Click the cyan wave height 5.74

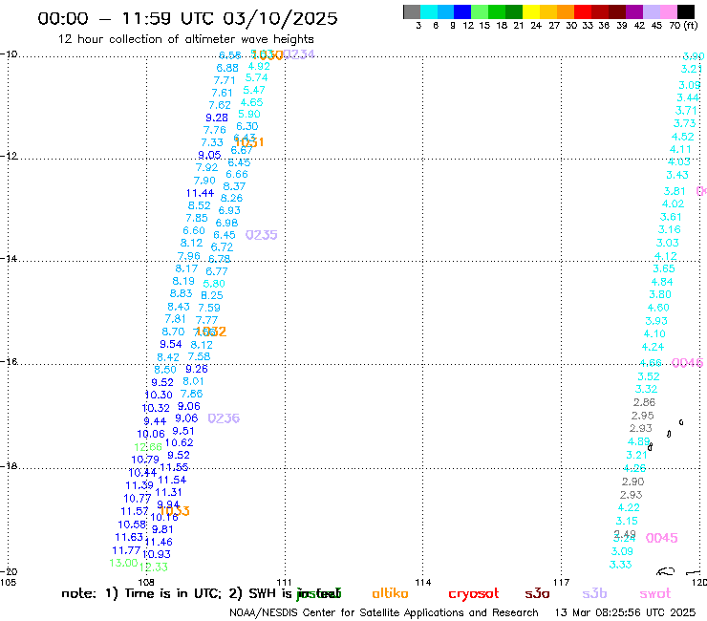click(257, 78)
